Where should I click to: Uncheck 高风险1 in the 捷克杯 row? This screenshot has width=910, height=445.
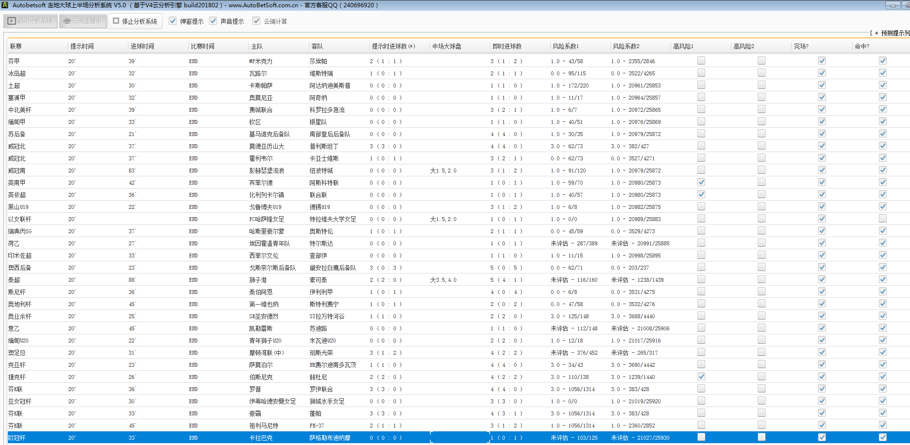tap(701, 377)
